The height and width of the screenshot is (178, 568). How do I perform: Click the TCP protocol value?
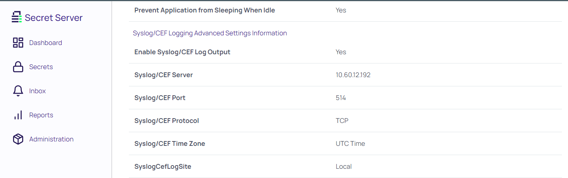click(x=342, y=121)
